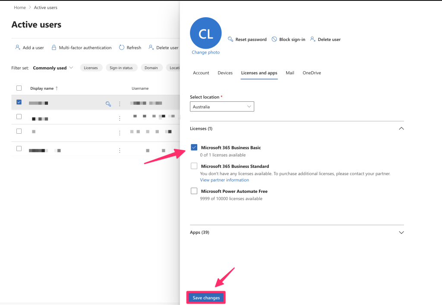This screenshot has height=305, width=442.
Task: Go to Home in the breadcrumb
Action: tap(20, 8)
